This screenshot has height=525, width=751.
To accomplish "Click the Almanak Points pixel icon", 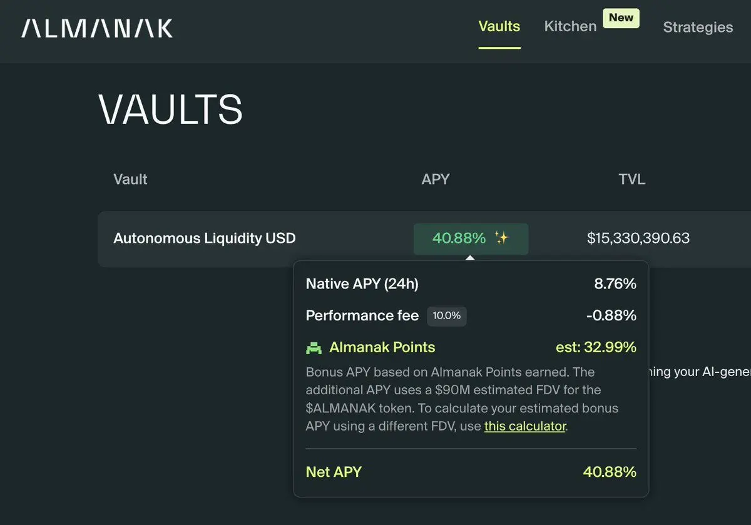I will point(314,347).
